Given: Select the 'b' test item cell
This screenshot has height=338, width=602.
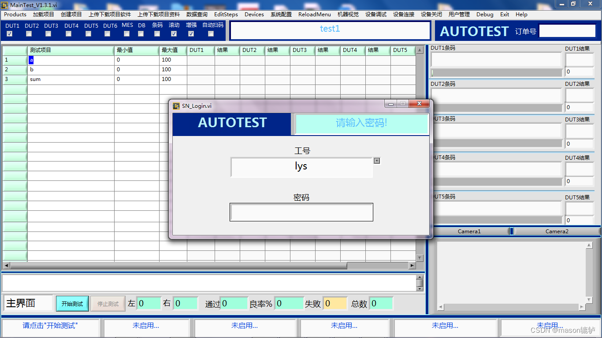Looking at the screenshot, I should 71,70.
